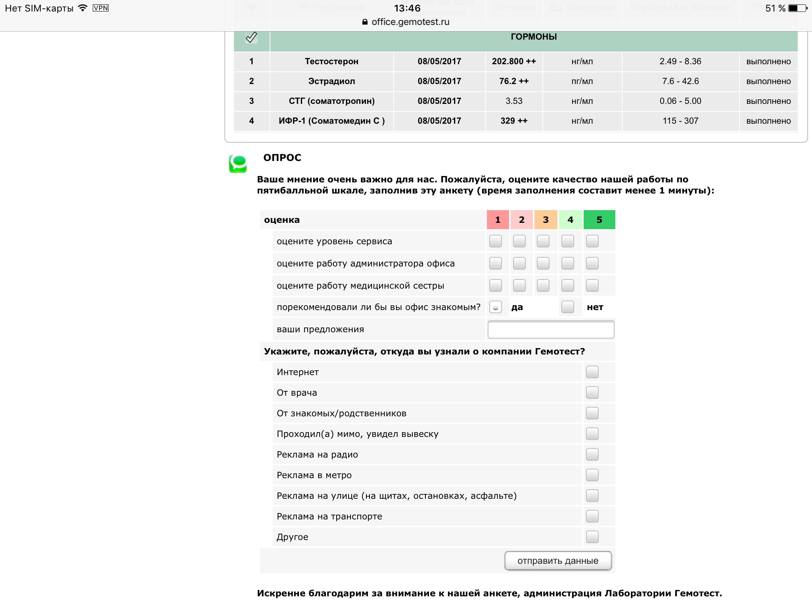Check the Реклама в метро option
This screenshot has width=812, height=609.
[x=592, y=475]
